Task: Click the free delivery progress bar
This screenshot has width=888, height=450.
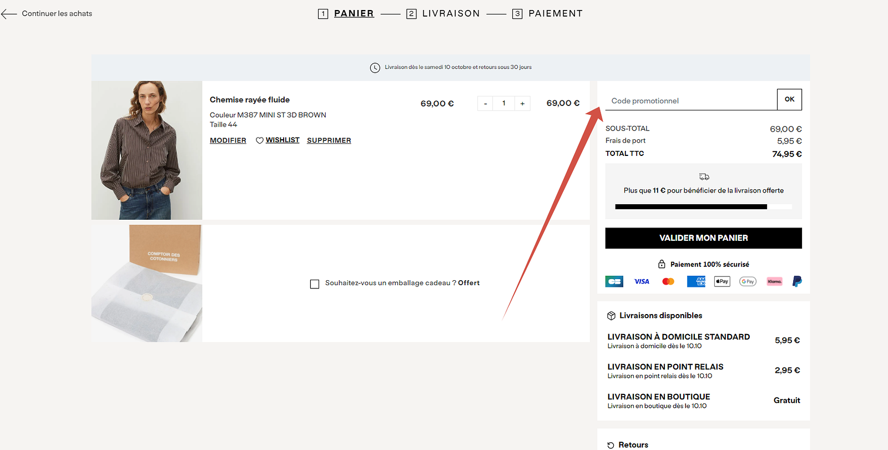Action: pyautogui.click(x=704, y=206)
